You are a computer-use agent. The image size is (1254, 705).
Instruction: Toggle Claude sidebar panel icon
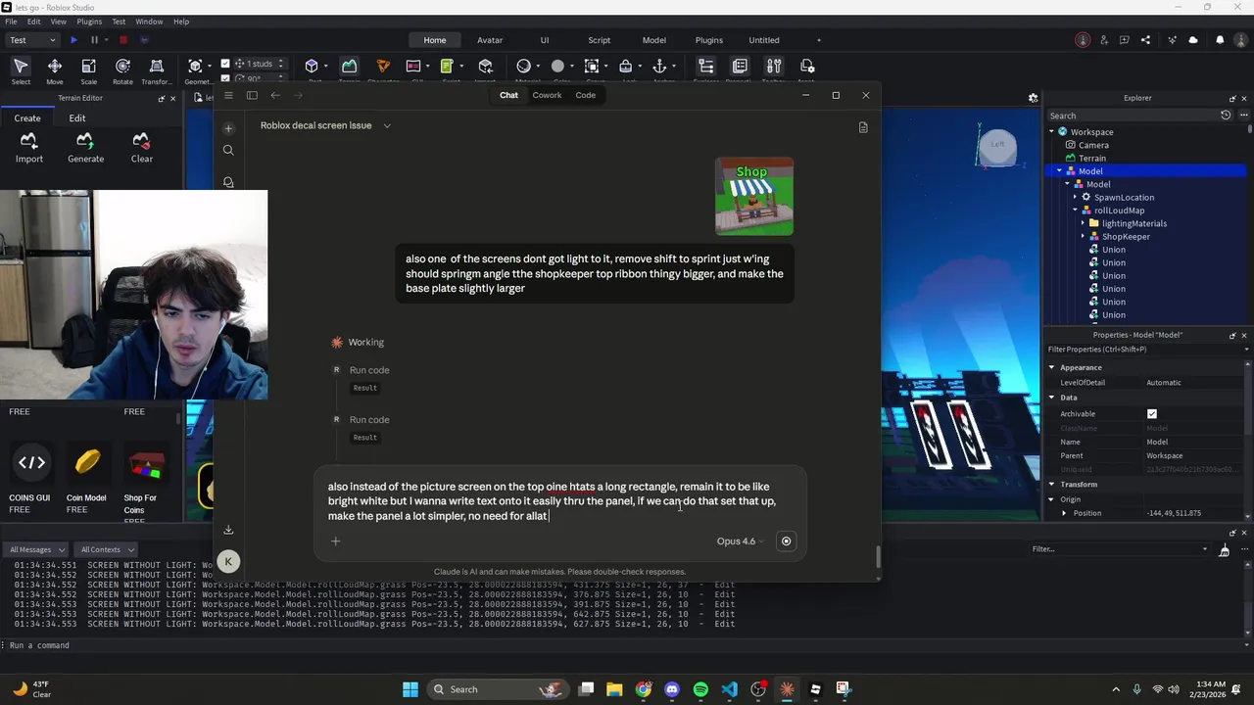pyautogui.click(x=252, y=95)
